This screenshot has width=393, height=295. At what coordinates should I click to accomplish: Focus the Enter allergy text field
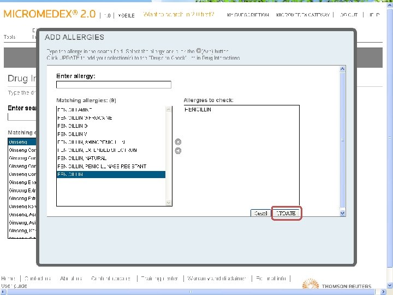(x=114, y=85)
